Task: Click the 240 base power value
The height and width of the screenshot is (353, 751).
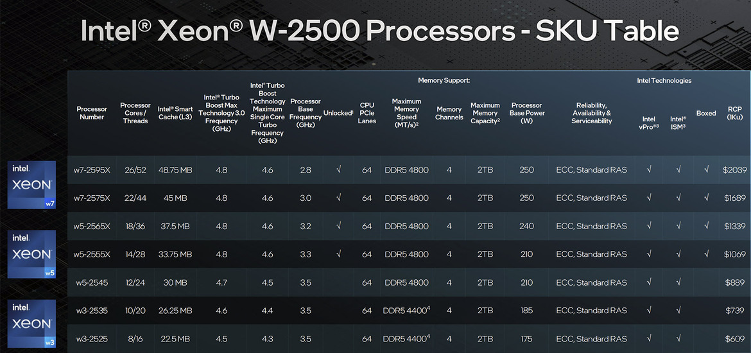Action: 527,227
